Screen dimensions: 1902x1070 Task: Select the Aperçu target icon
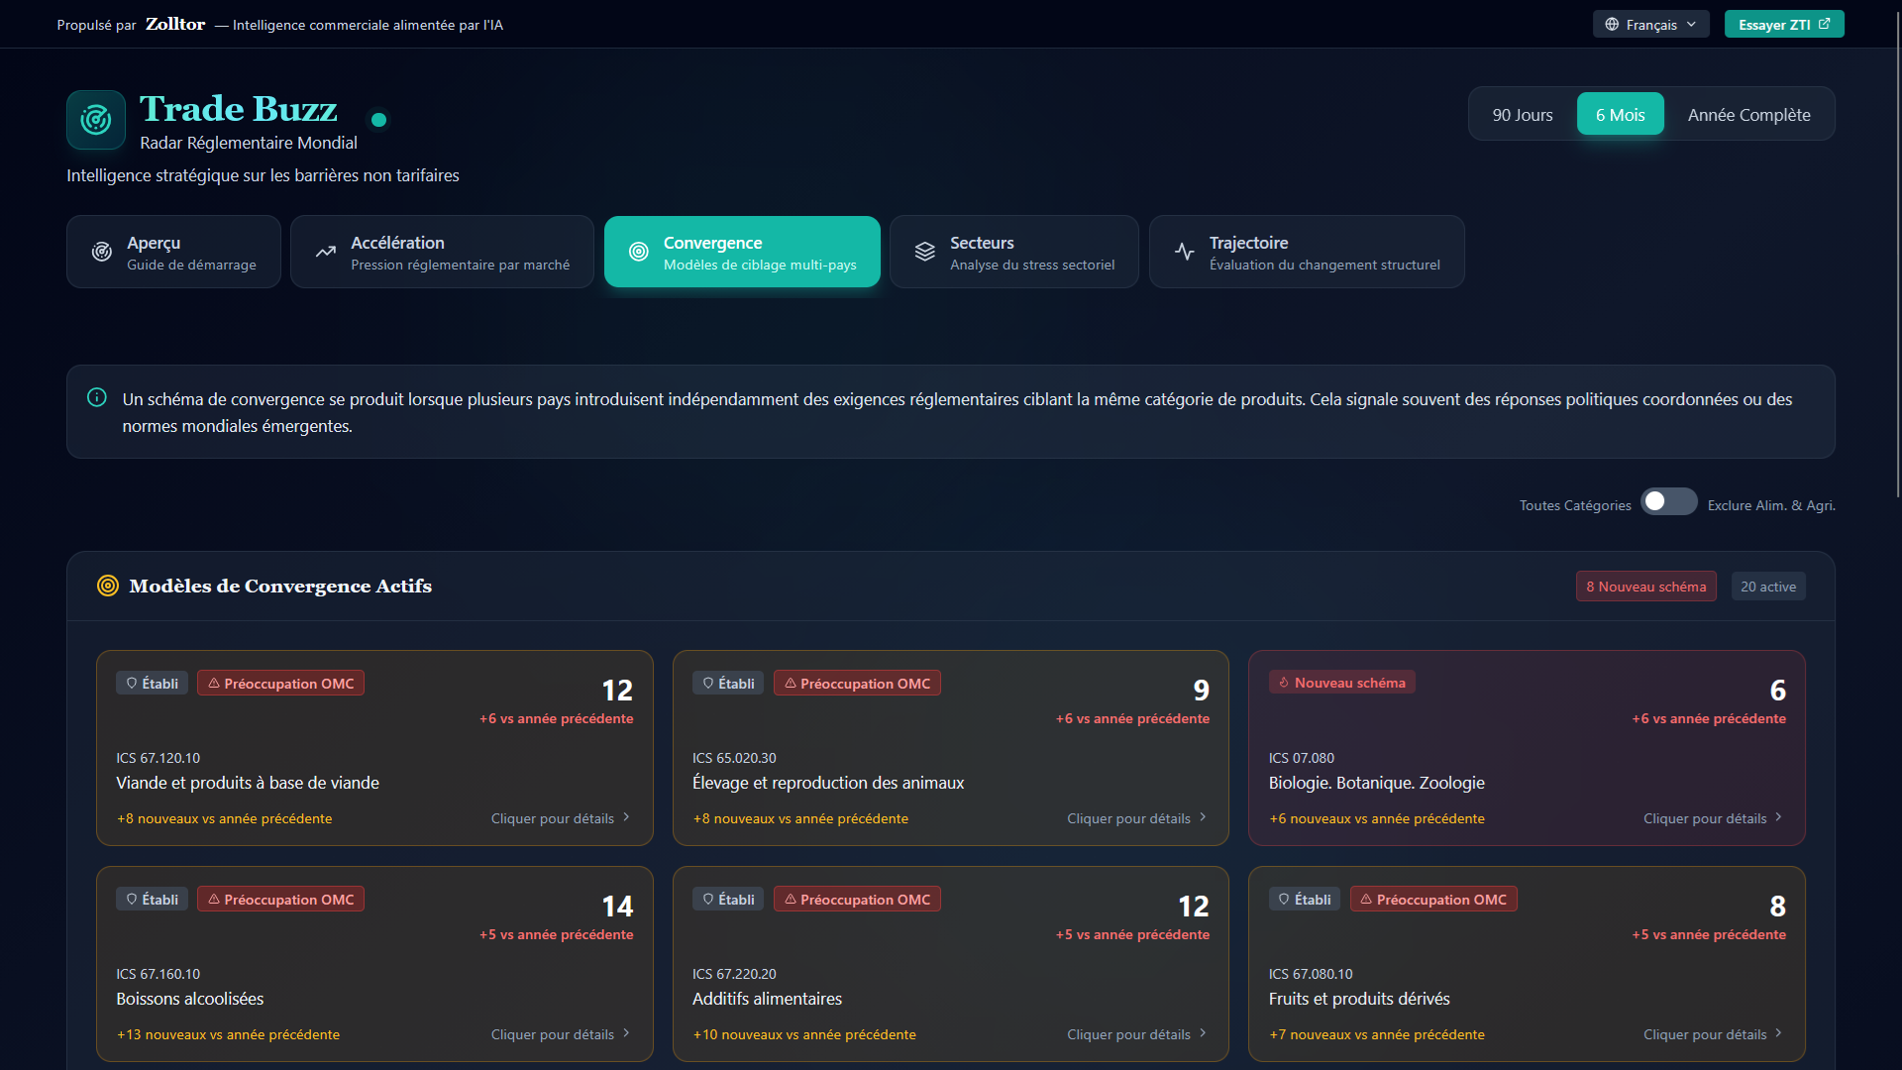click(101, 251)
